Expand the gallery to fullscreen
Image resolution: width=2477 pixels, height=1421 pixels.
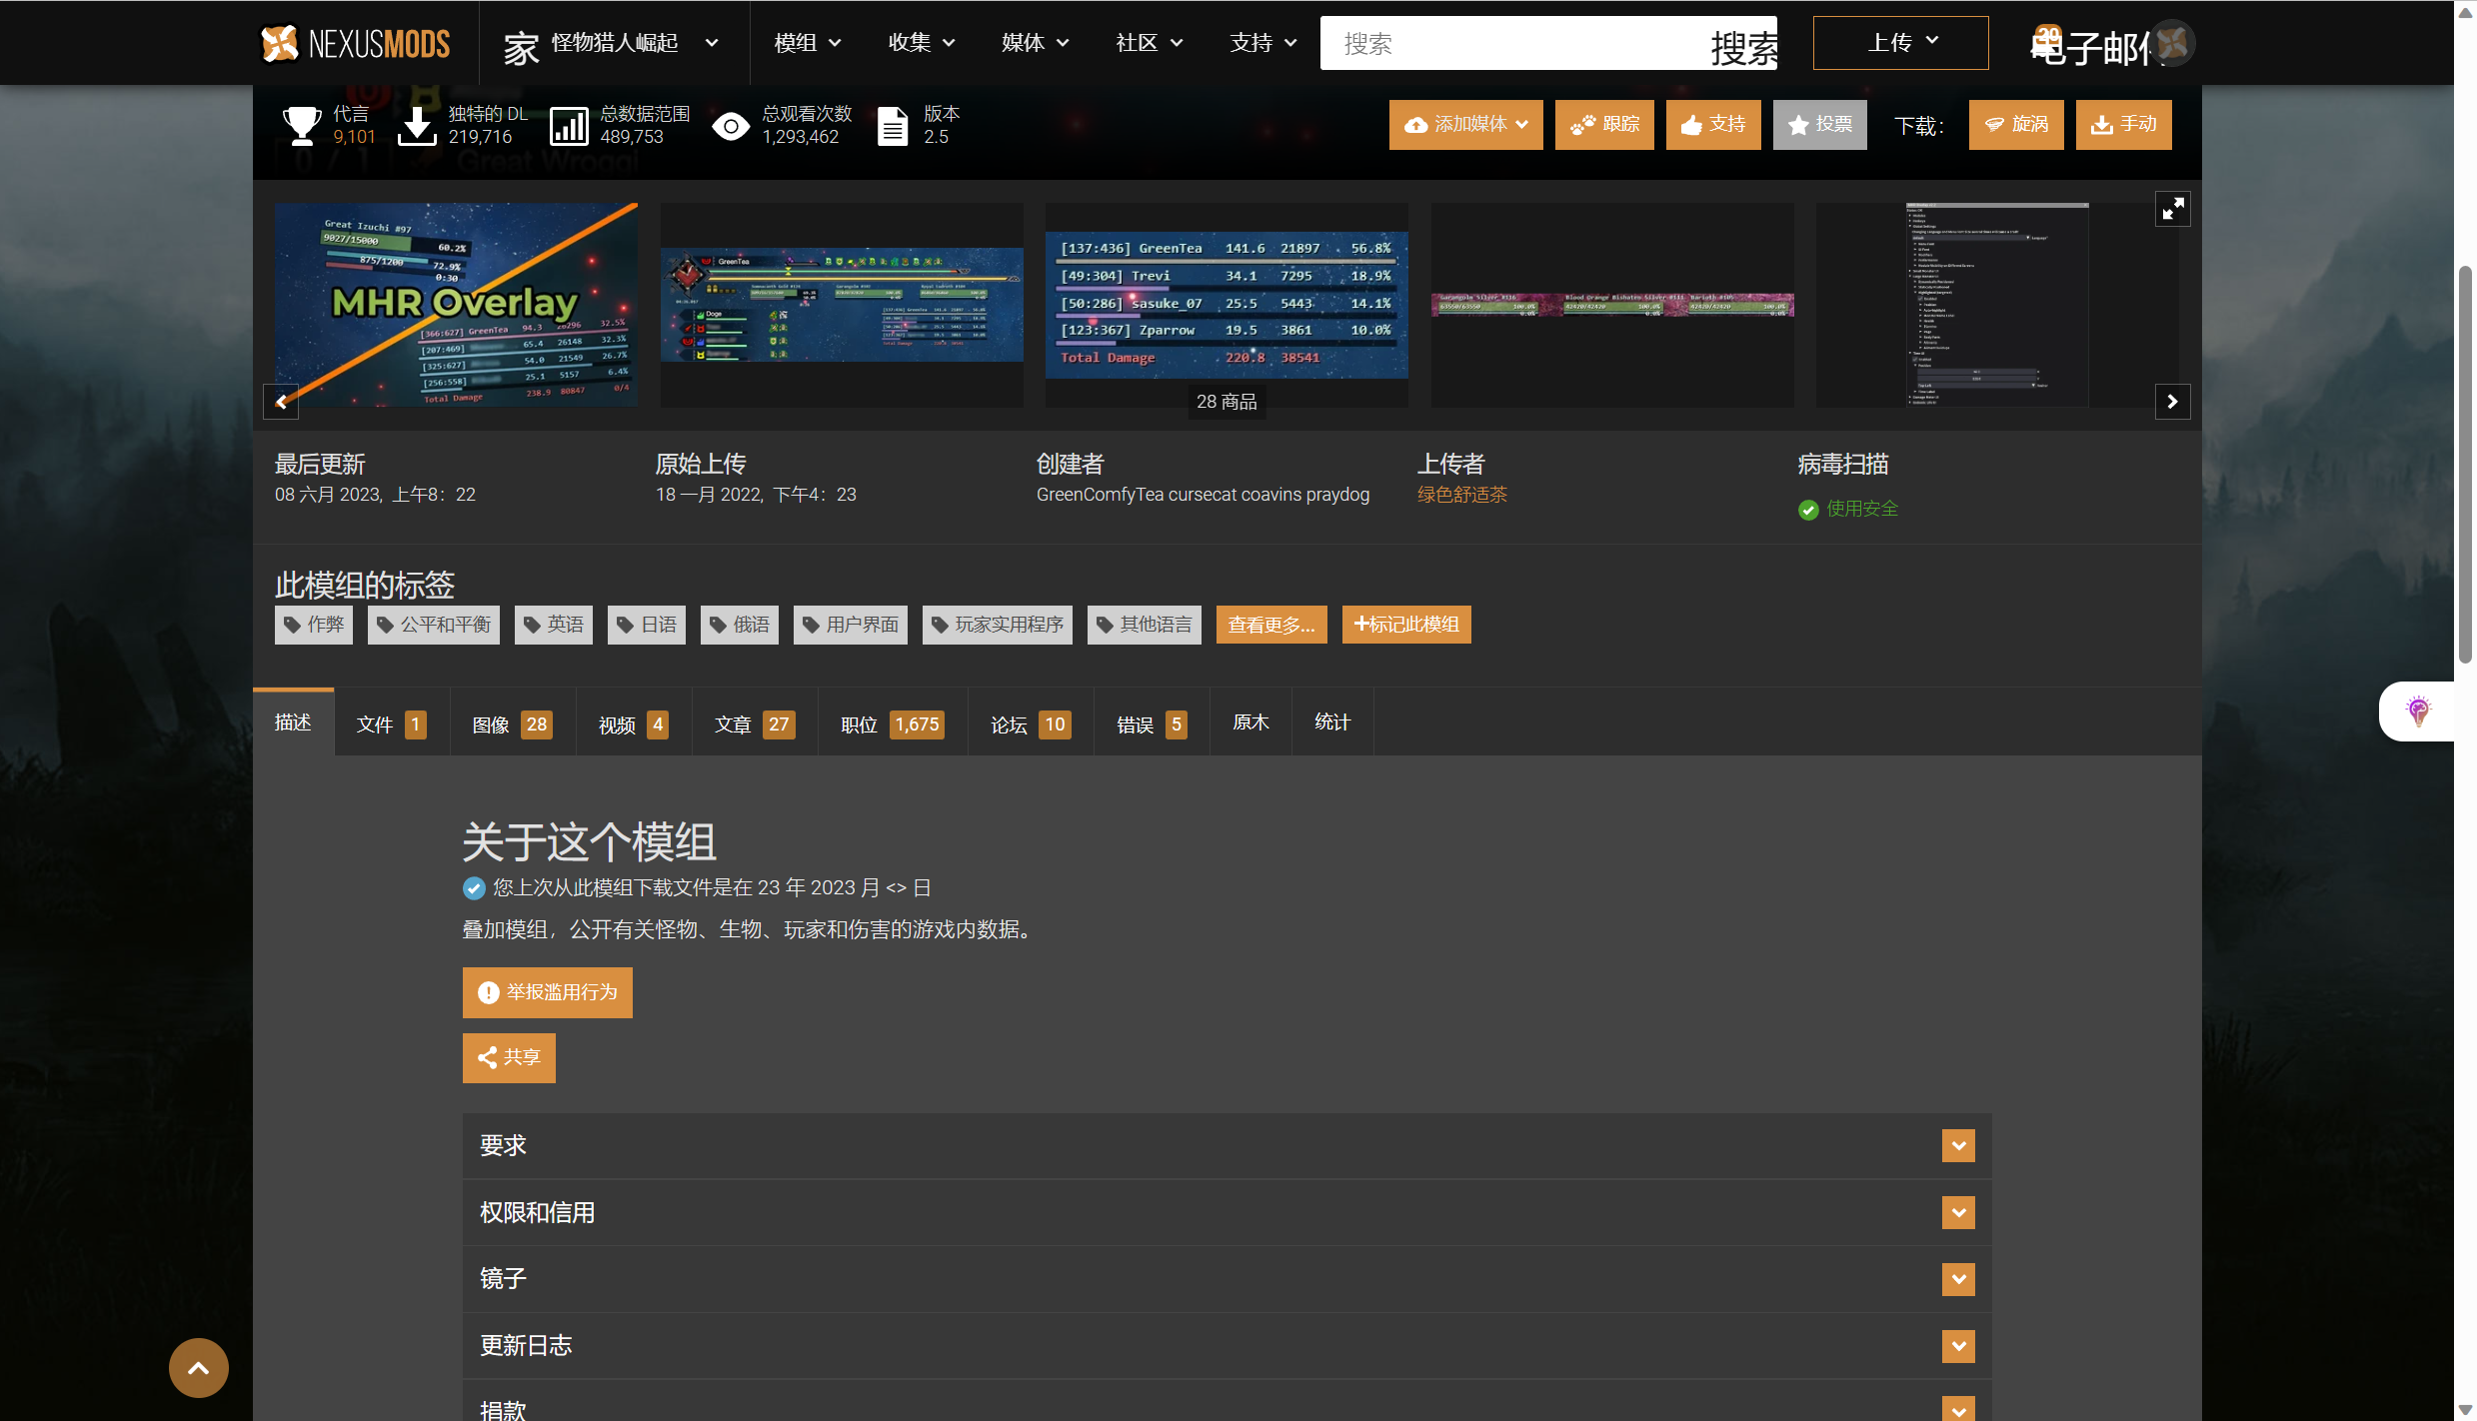2172,209
